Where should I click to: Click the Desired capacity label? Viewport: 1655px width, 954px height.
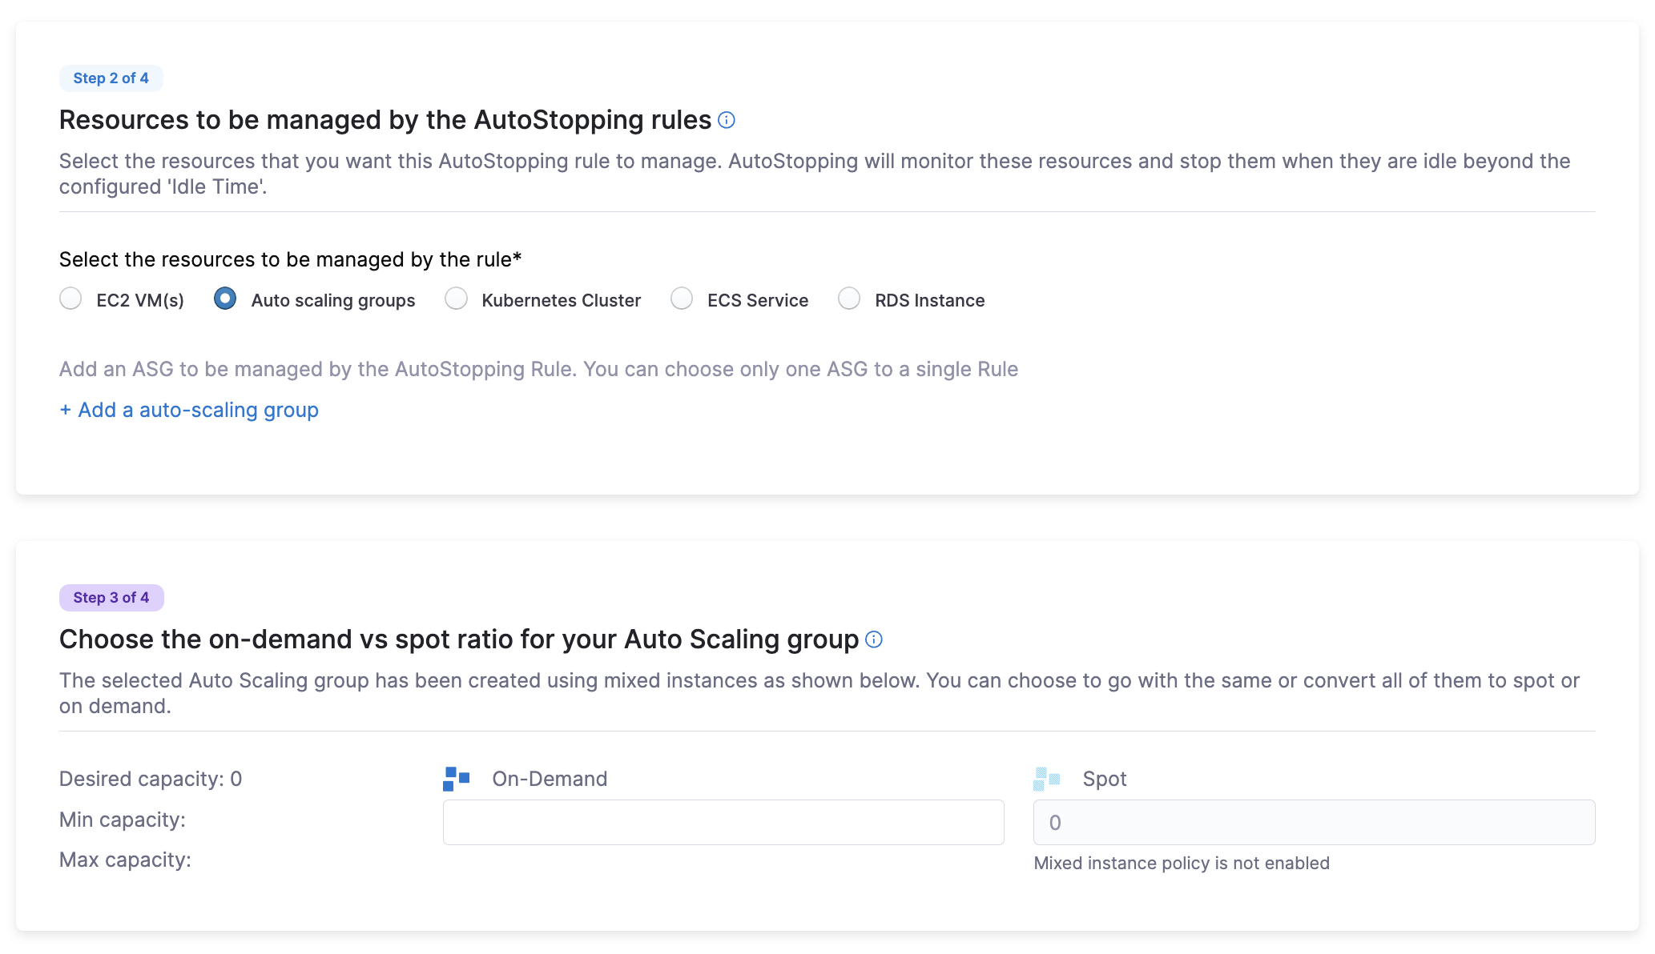point(151,779)
